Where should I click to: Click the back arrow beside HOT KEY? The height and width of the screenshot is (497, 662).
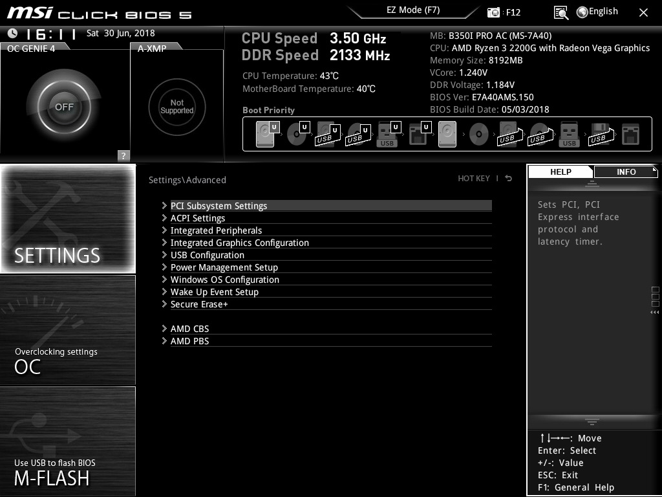509,179
